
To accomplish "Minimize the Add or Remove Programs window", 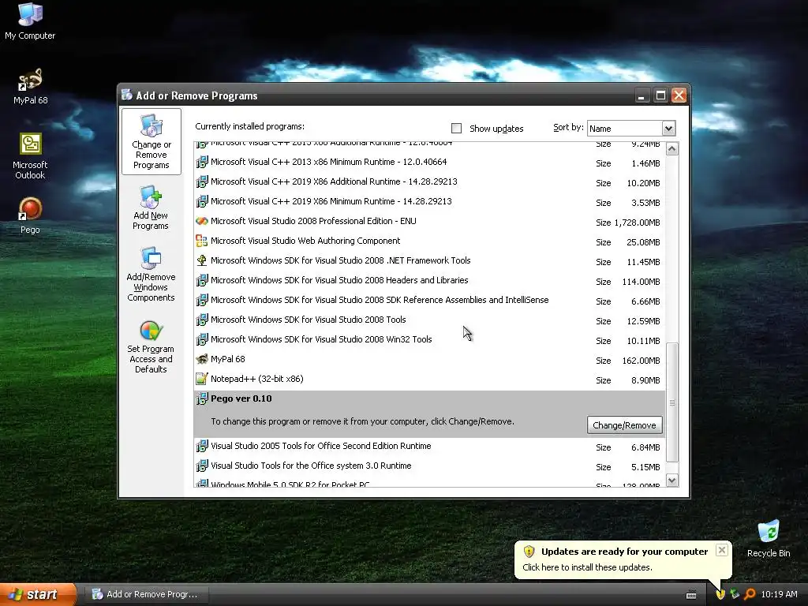I will pyautogui.click(x=642, y=95).
